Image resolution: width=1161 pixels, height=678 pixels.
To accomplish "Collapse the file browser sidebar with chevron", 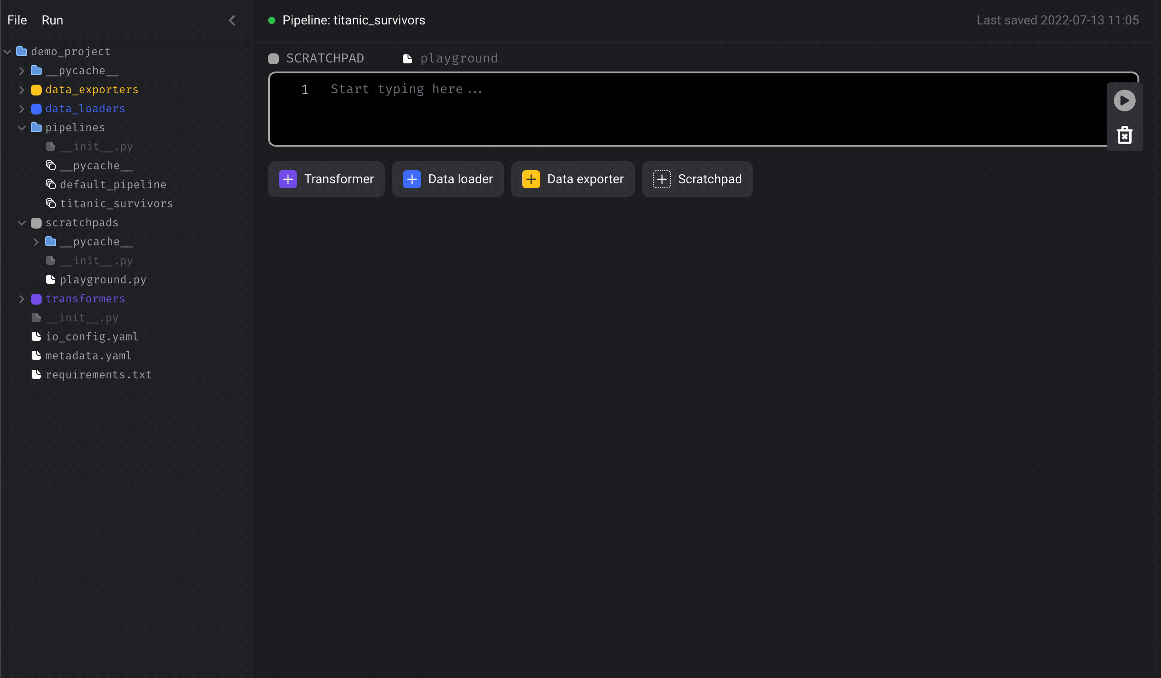I will pyautogui.click(x=232, y=20).
